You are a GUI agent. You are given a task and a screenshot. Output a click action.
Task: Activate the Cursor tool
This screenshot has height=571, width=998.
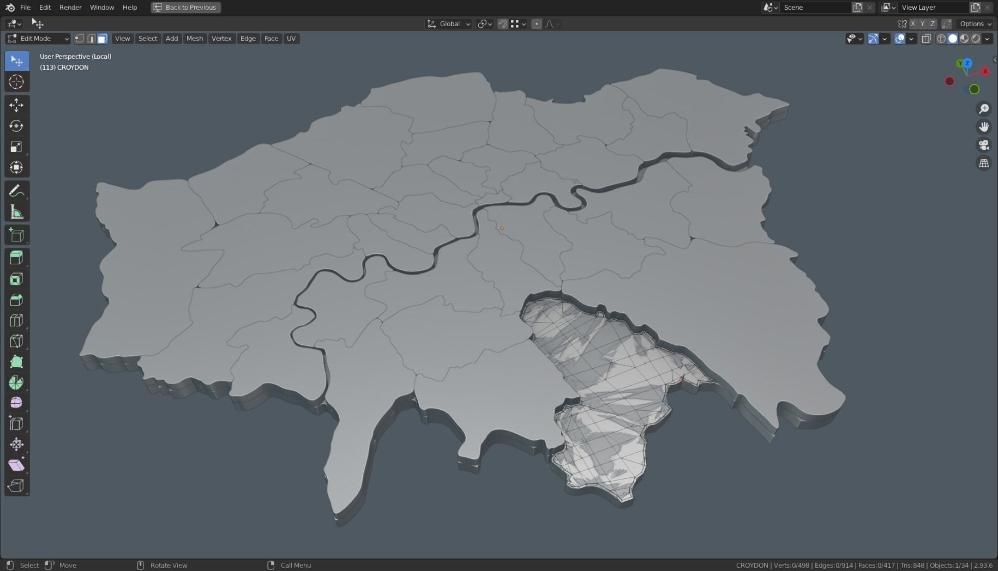17,82
